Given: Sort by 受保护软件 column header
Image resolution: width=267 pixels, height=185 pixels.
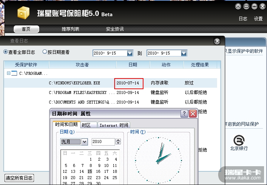Looking at the screenshot, I should tap(26, 64).
